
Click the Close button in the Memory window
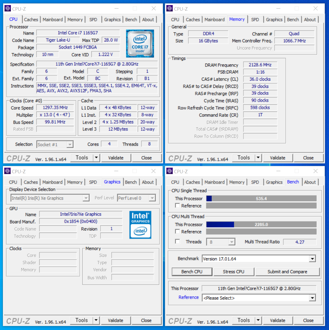click(308, 158)
